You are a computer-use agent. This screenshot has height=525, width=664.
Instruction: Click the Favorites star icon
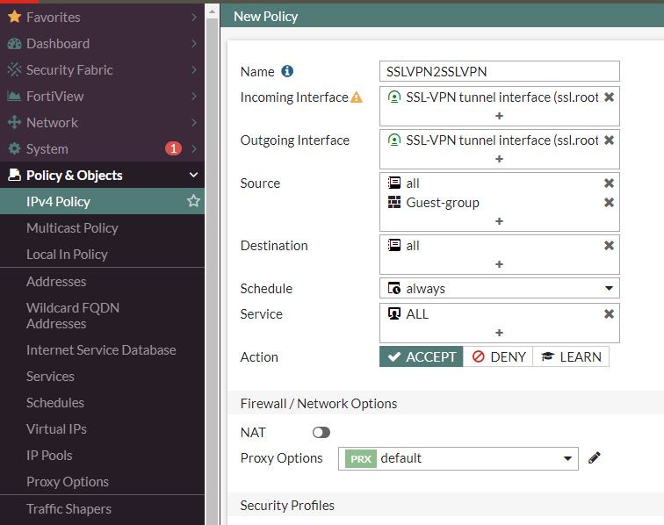(x=14, y=17)
